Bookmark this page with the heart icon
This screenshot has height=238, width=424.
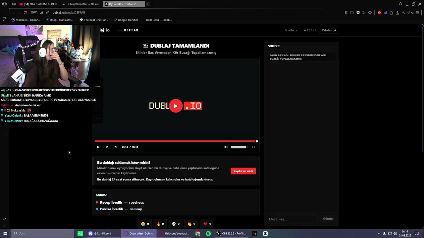click(x=370, y=13)
